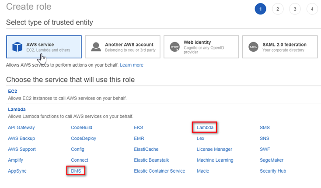The height and width of the screenshot is (188, 321).
Task: Choose the Web identity entity card
Action: click(201, 47)
